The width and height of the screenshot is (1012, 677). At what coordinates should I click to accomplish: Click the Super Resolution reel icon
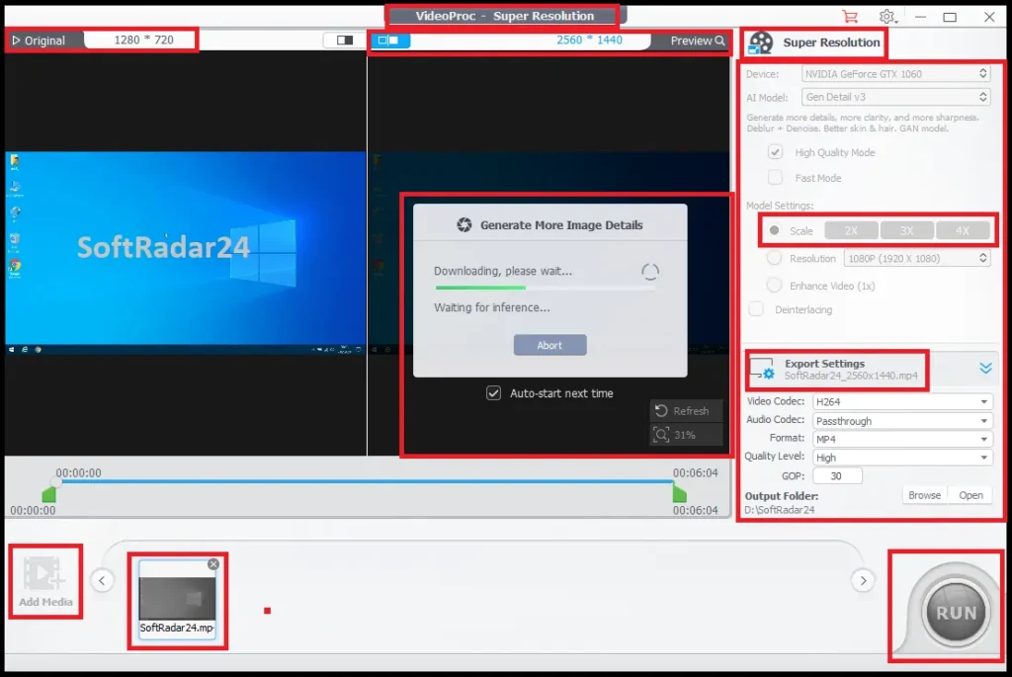[761, 43]
